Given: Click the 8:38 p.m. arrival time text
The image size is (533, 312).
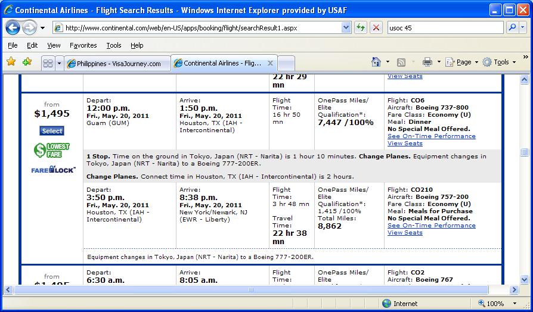Looking at the screenshot, I should coord(199,198).
